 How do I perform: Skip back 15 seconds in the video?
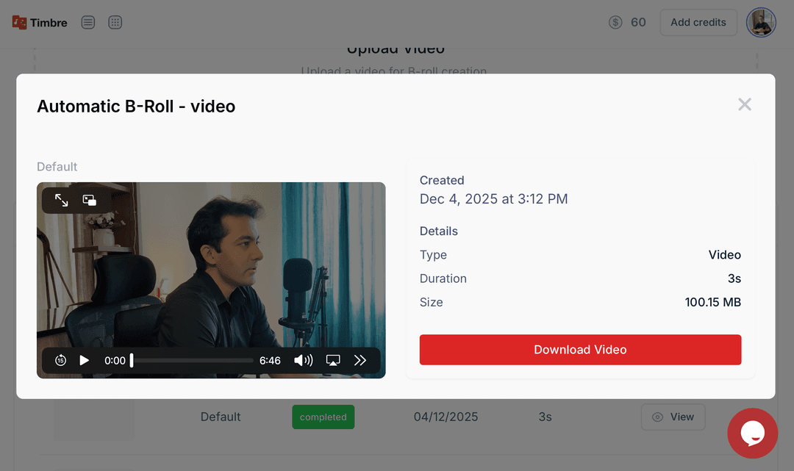click(x=60, y=360)
